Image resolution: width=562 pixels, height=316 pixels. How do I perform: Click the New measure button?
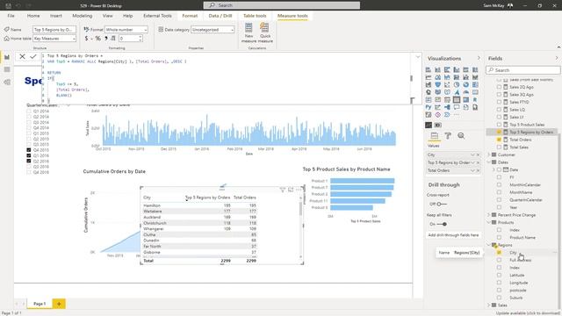(x=249, y=33)
